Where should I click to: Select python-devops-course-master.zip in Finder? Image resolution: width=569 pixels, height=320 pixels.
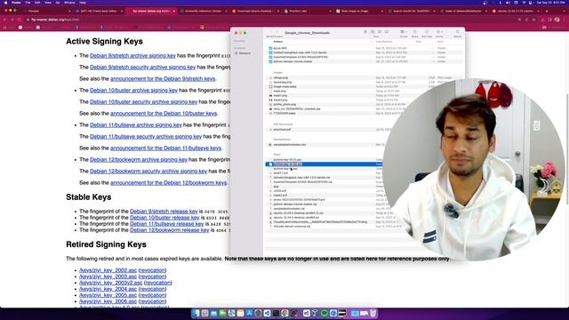click(x=295, y=204)
